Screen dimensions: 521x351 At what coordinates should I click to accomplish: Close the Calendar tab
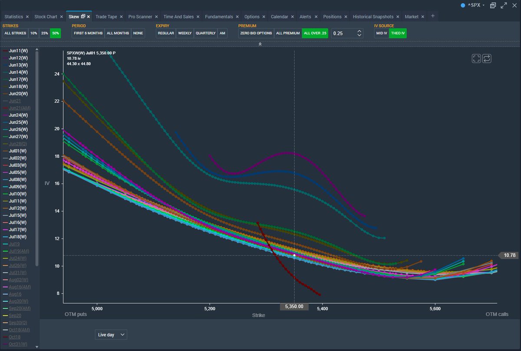click(292, 17)
